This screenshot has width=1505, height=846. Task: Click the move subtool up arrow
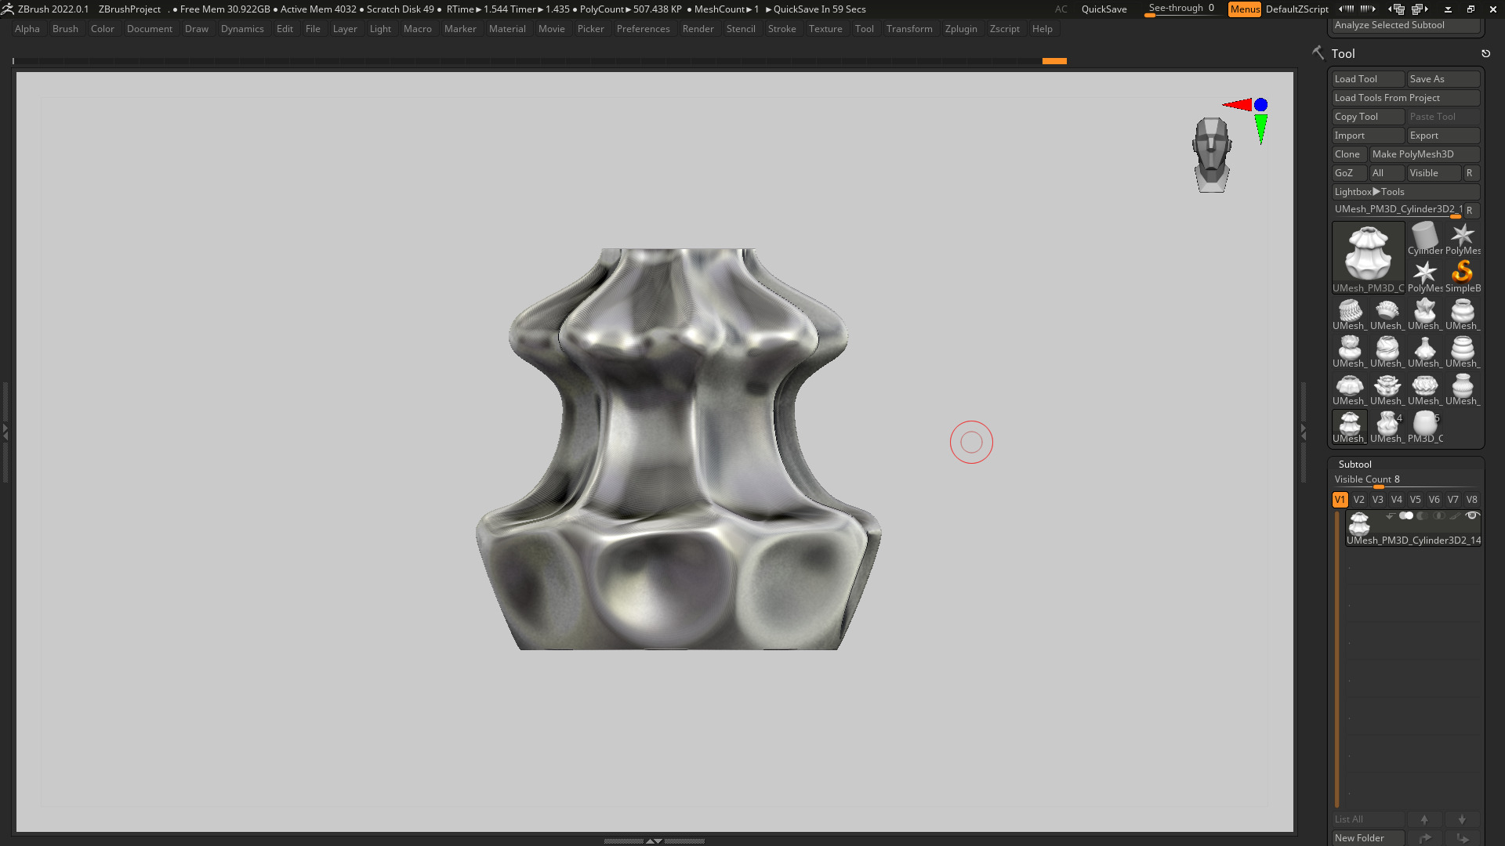pos(1424,819)
